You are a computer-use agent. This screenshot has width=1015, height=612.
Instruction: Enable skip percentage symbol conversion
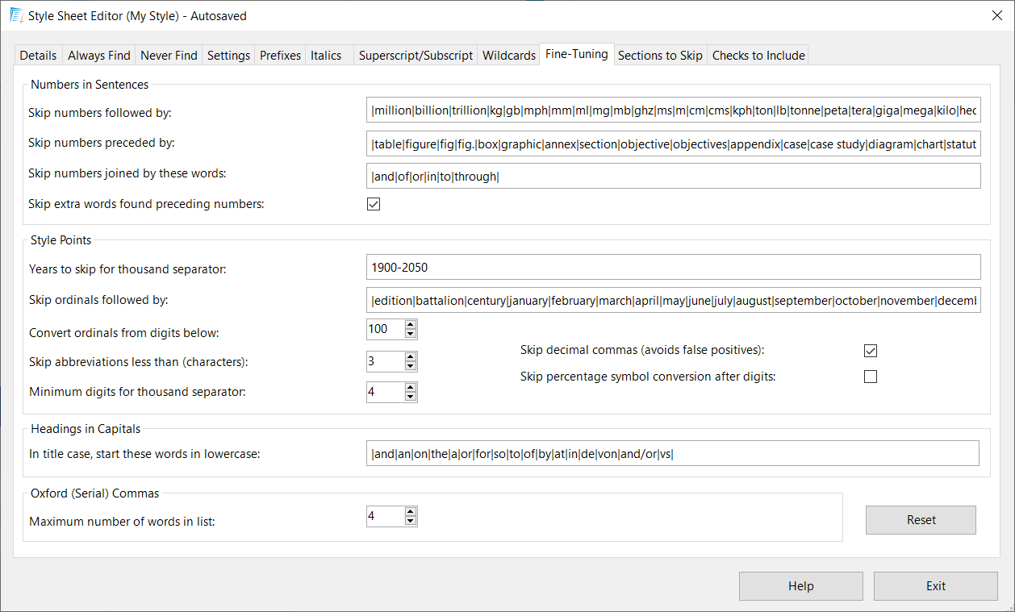870,377
